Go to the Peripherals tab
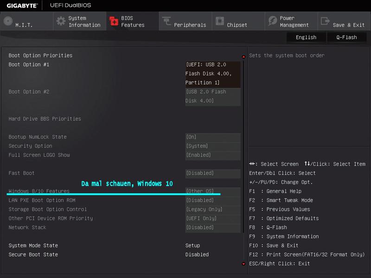Screen dimensions: 371x278 pyautogui.click(x=185, y=21)
